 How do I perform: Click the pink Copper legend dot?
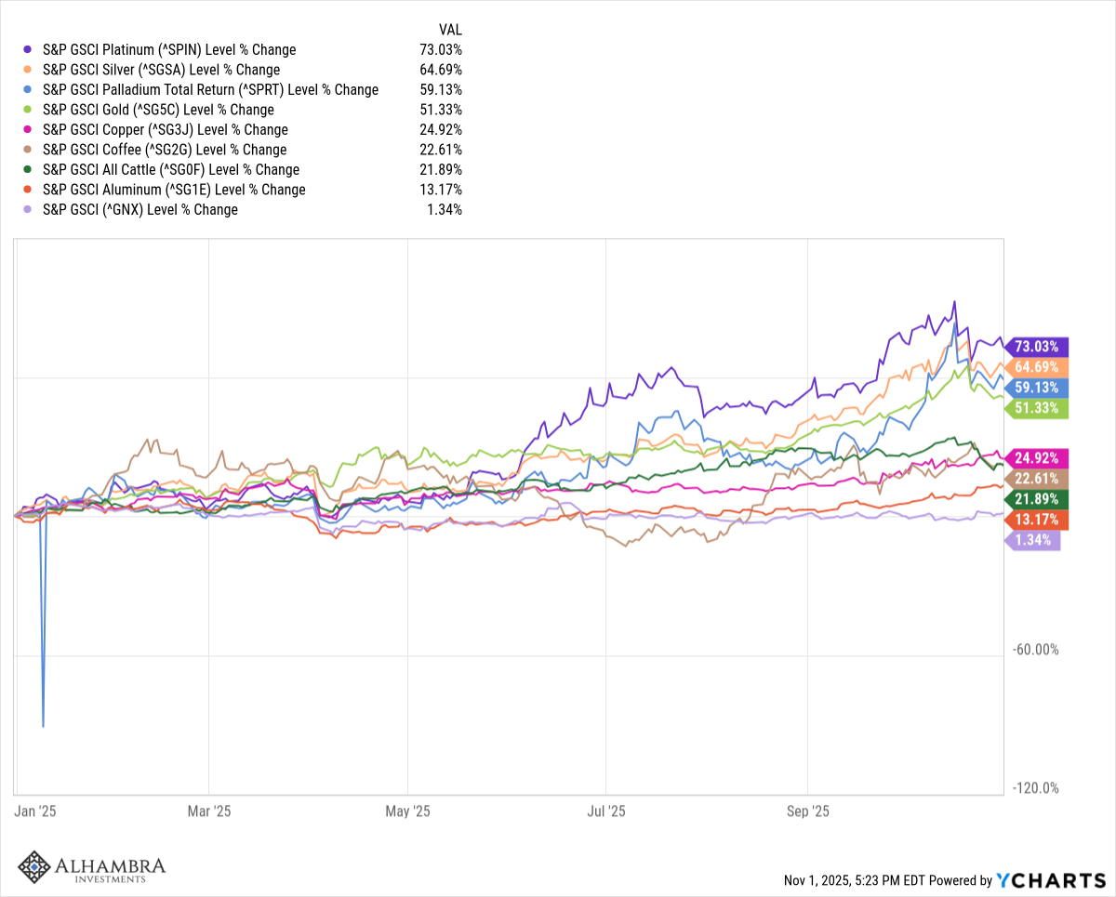[28, 130]
